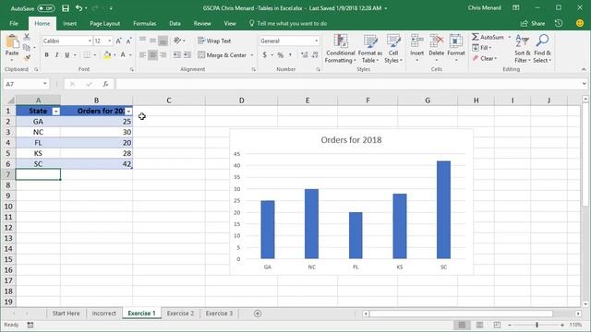Open Format as Table gallery
The height and width of the screenshot is (332, 591).
point(369,49)
